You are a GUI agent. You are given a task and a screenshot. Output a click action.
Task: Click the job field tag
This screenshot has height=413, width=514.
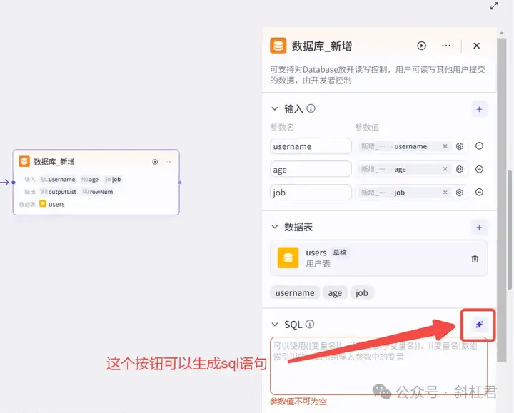point(361,292)
